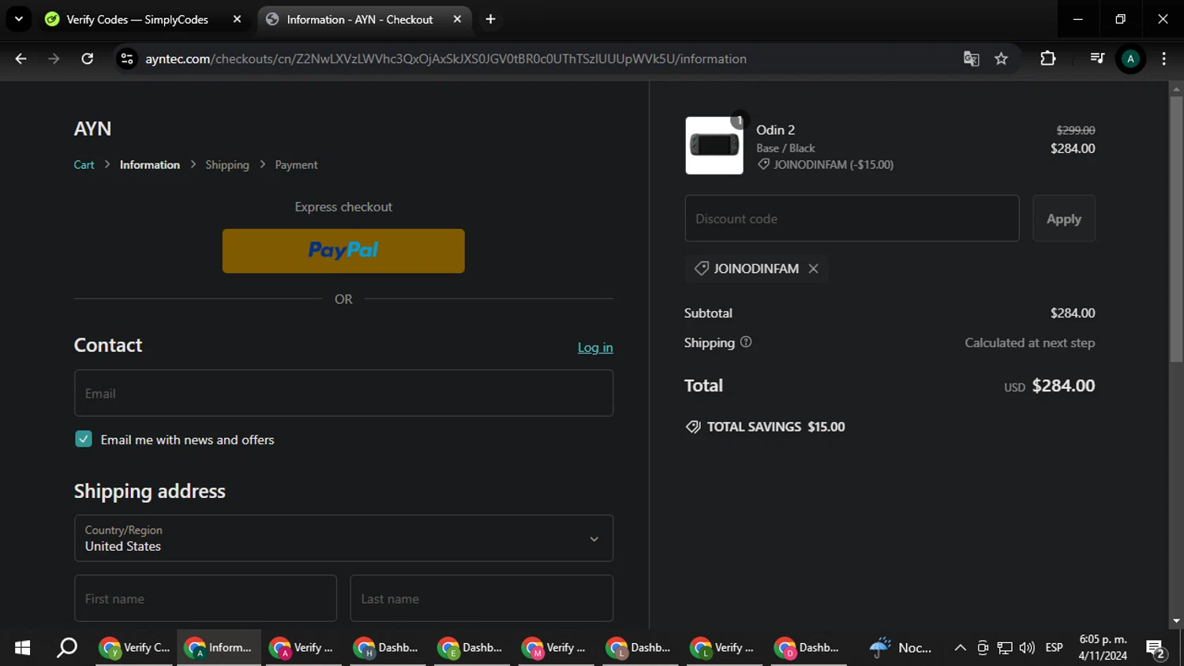Open the volume control tray icon

click(x=1027, y=648)
